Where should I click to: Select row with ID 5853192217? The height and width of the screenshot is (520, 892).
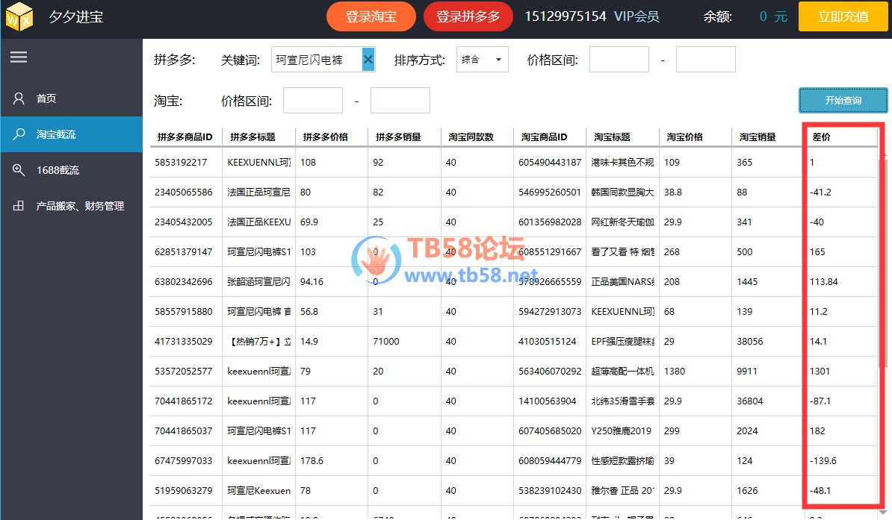coord(514,163)
